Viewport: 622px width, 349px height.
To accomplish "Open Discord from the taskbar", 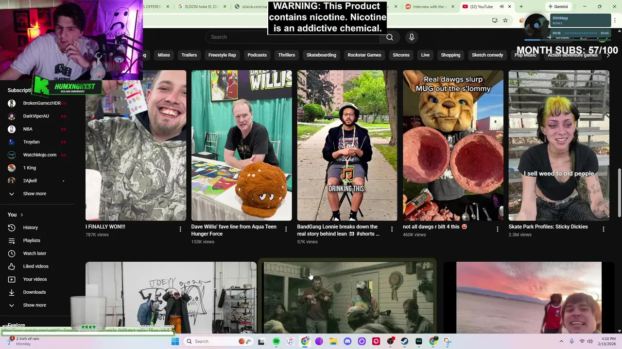I will pos(347,341).
